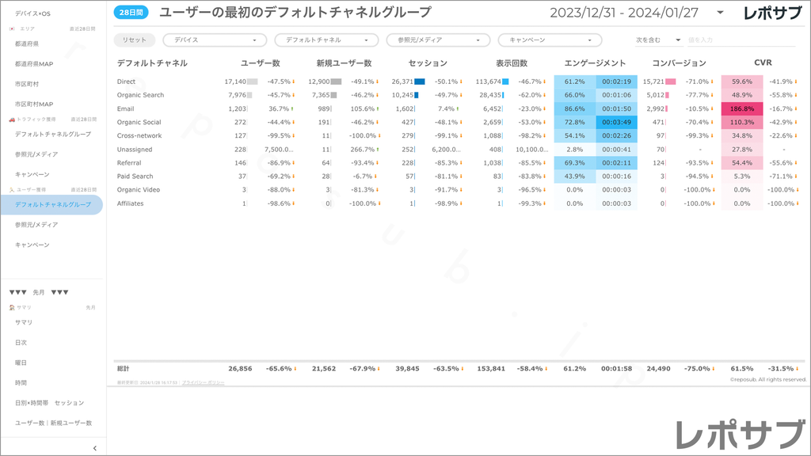
Task: Select デバイス×OS in the sidebar
Action: [32, 13]
